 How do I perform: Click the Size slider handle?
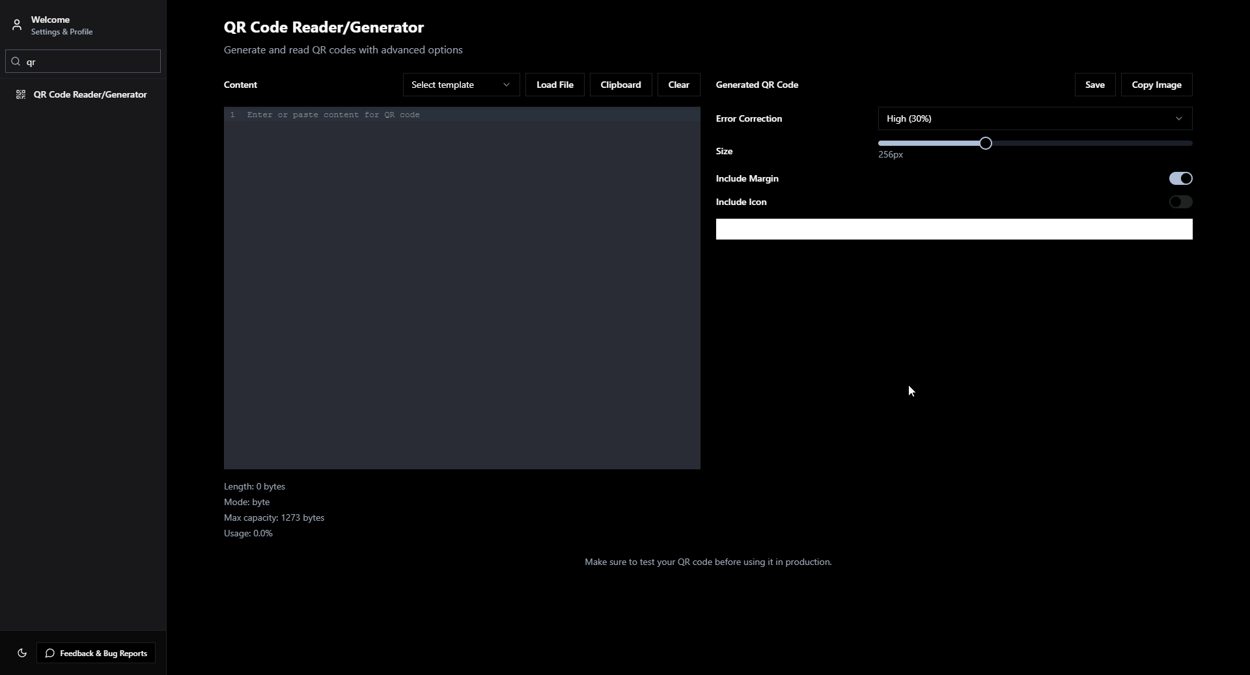tap(985, 143)
